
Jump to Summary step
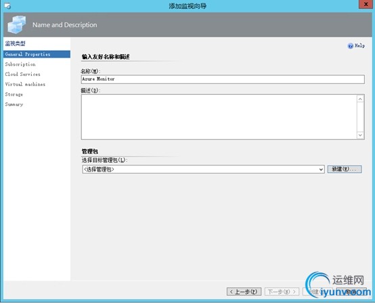tap(14, 104)
